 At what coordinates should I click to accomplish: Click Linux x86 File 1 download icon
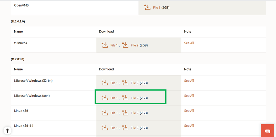click(x=105, y=113)
